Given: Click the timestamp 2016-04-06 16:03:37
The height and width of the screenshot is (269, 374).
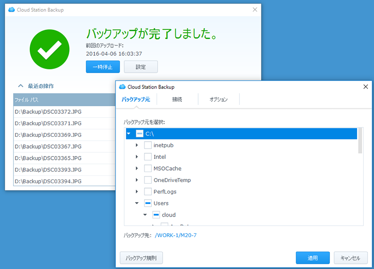Looking at the screenshot, I should [x=114, y=53].
